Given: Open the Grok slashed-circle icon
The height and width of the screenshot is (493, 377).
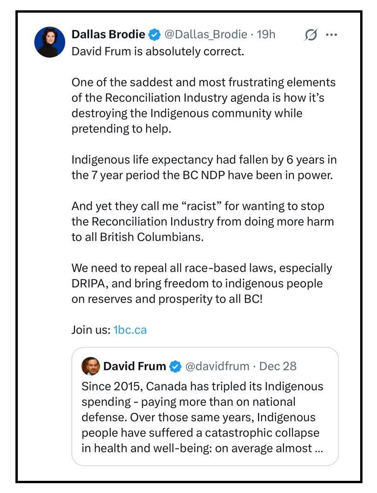Looking at the screenshot, I should [x=310, y=35].
